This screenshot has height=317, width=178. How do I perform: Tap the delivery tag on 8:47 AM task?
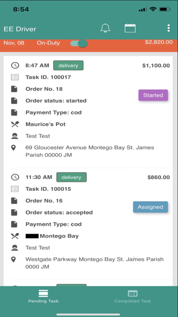click(x=68, y=66)
